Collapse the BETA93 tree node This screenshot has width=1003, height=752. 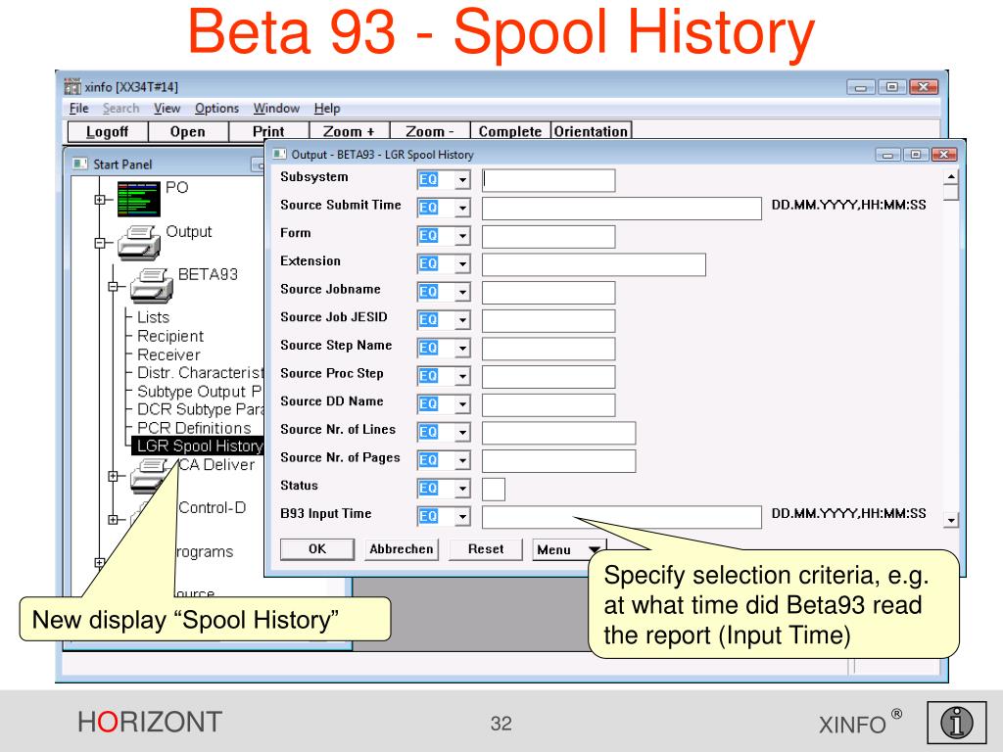coord(114,287)
